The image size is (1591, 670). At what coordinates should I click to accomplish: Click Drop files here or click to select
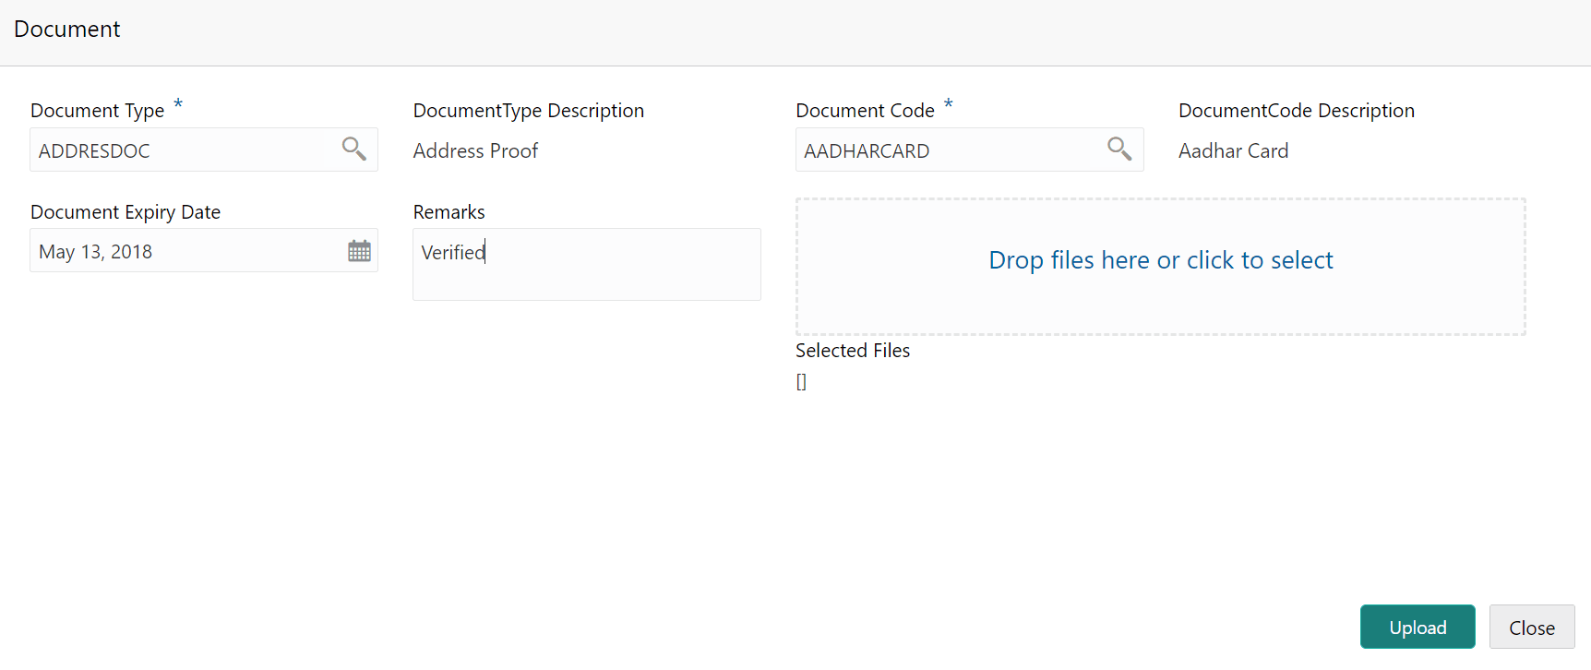[x=1161, y=260]
